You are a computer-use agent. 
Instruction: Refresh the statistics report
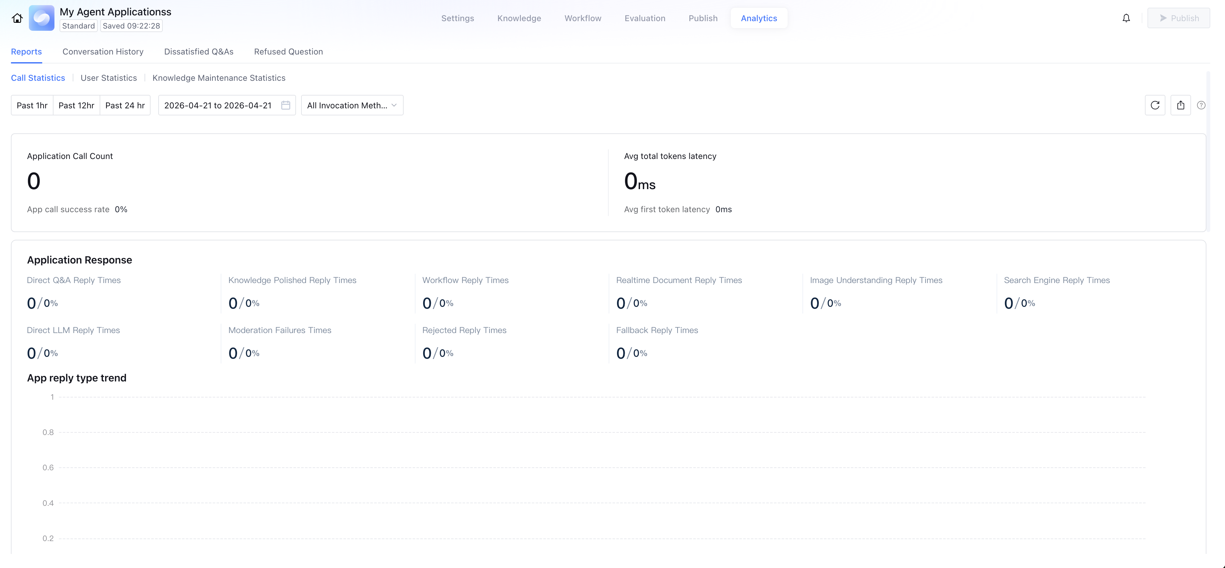[1155, 105]
